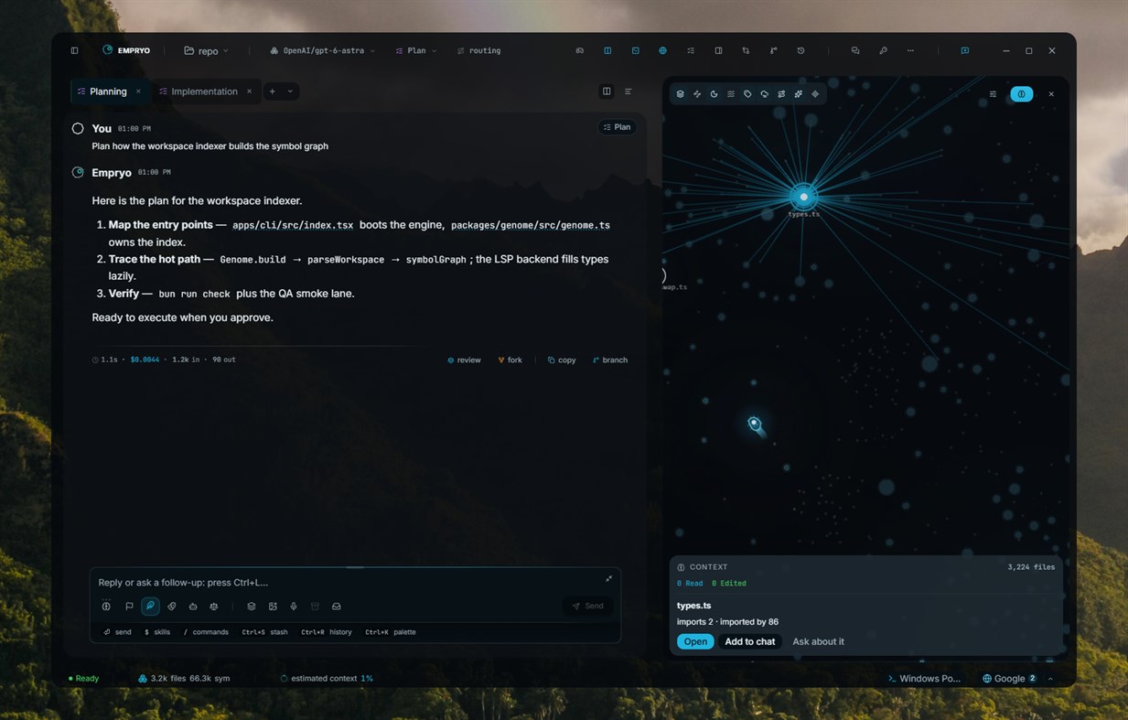Screen dimensions: 1128x720
Task: Click the Send button
Action: tap(587, 606)
